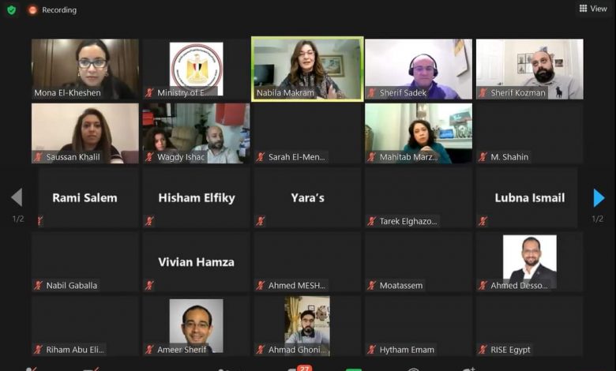Image resolution: width=616 pixels, height=371 pixels.
Task: Click muted mic icon on Saussan Khalil
Action: pos(38,157)
